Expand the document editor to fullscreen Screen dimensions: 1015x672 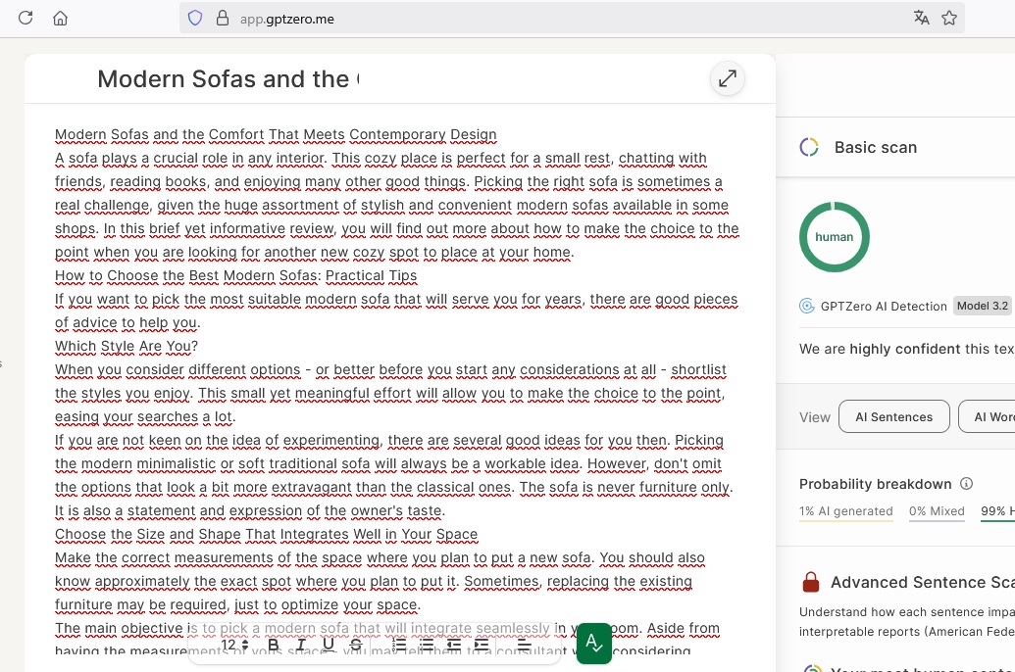click(x=727, y=78)
